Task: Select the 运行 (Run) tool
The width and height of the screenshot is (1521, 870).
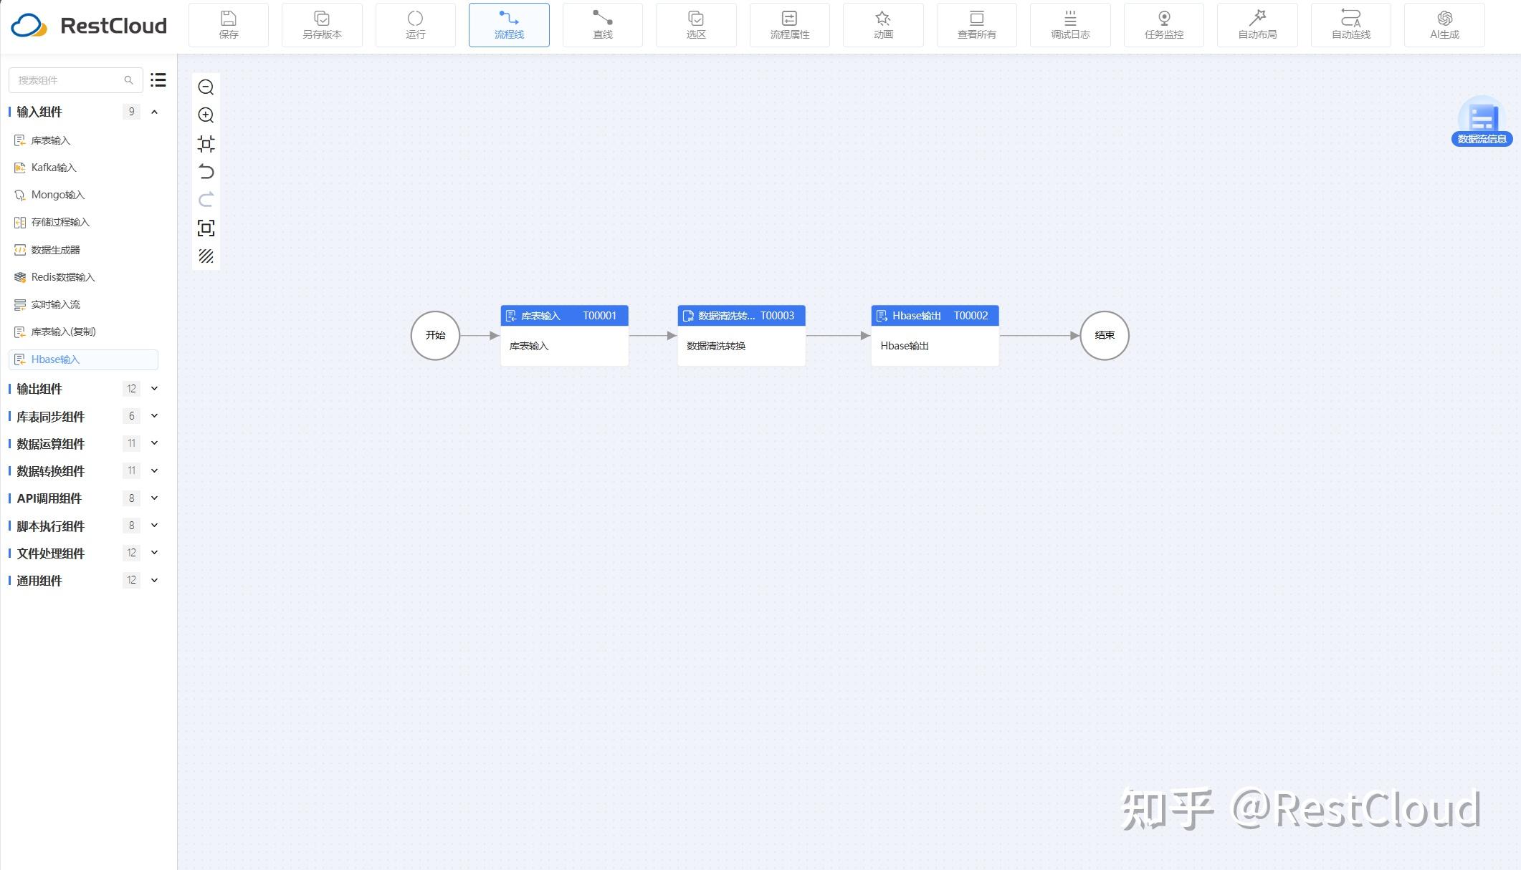Action: pyautogui.click(x=415, y=24)
